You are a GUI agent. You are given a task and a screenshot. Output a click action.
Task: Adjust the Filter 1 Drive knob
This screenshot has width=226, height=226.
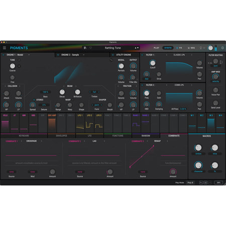(159, 74)
